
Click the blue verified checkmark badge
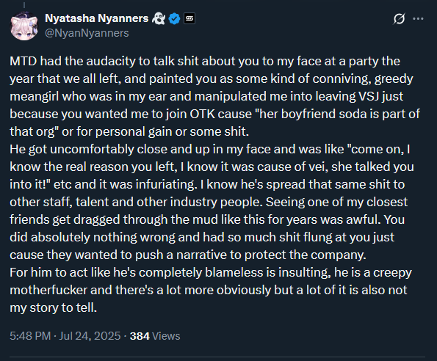(175, 18)
